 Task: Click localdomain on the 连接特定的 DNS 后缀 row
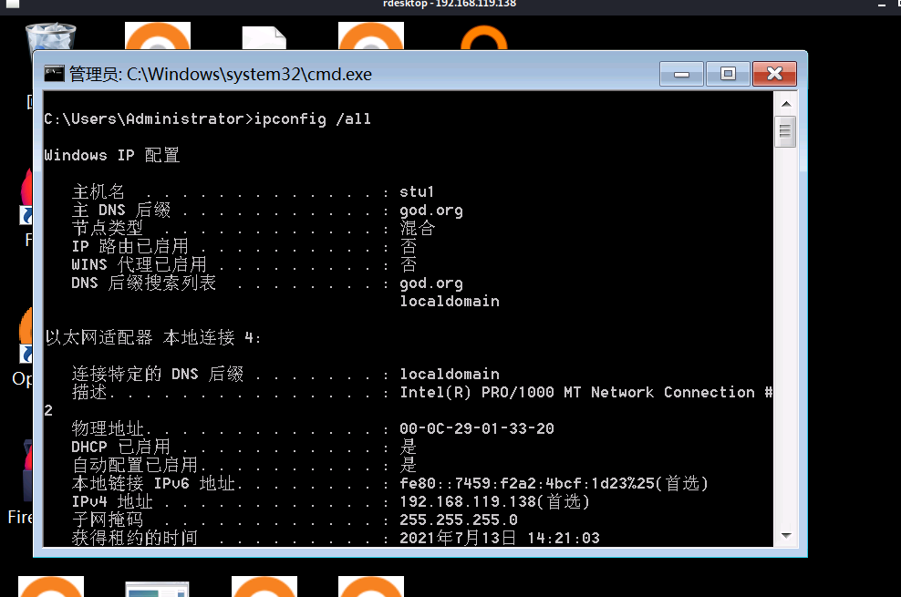(450, 375)
